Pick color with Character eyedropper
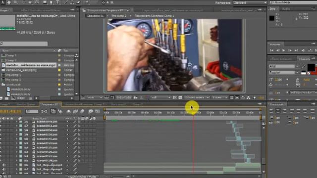This screenshot has width=317, height=178. pyautogui.click(x=304, y=66)
